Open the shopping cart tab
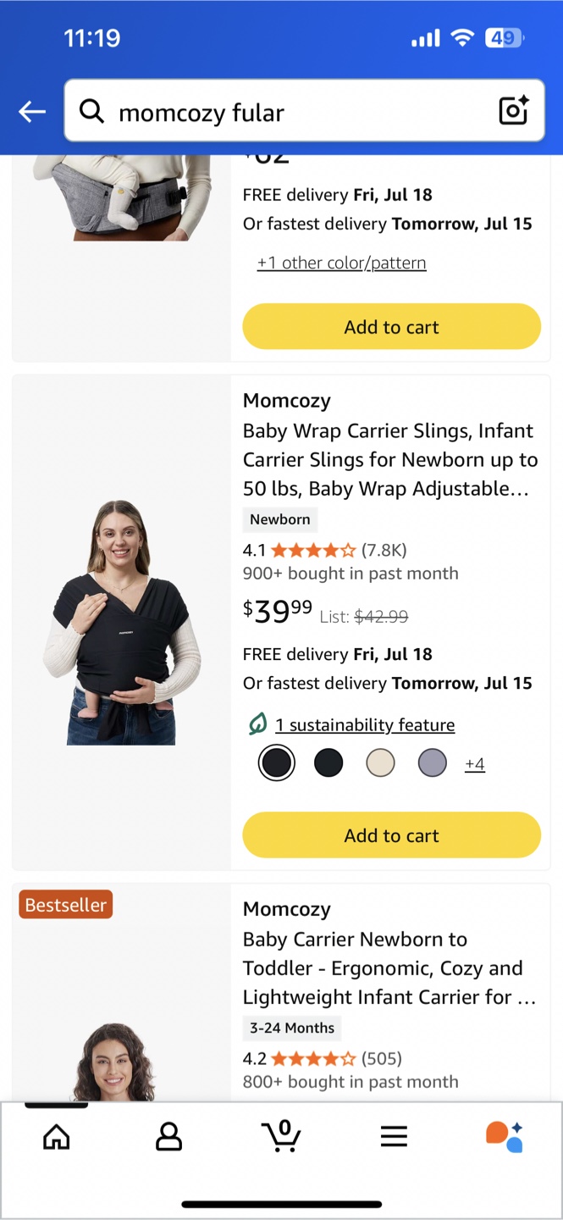The width and height of the screenshot is (563, 1220). [x=281, y=1135]
